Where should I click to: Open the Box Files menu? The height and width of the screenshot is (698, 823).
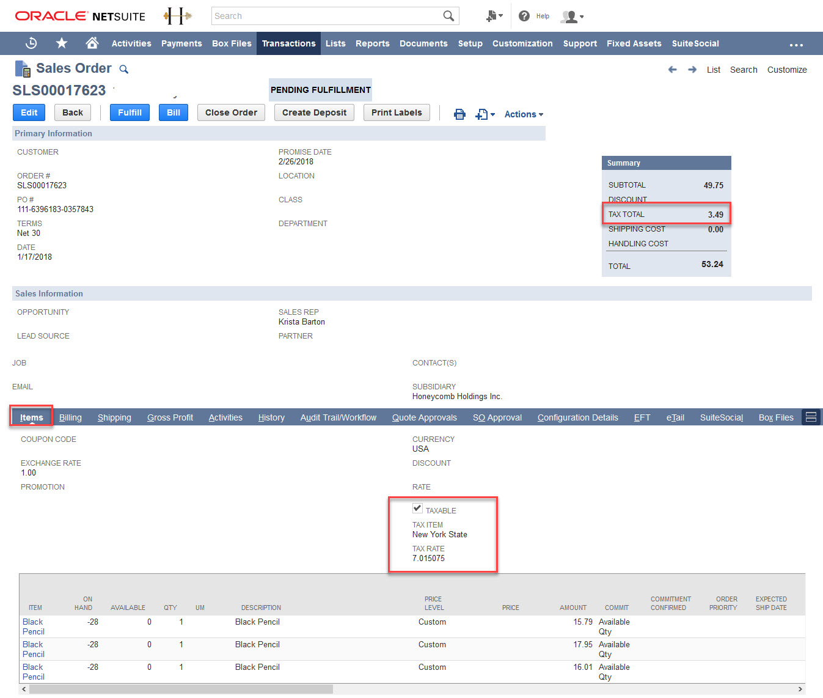232,43
